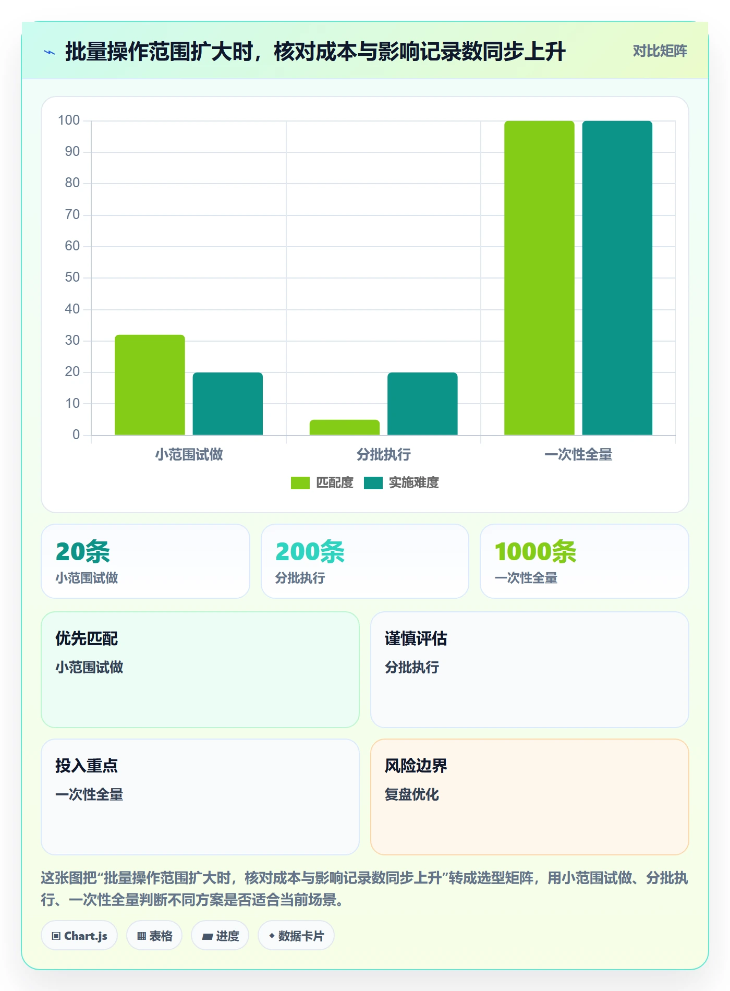Click the 一次性全量 x-axis label
730x991 pixels.
point(578,455)
